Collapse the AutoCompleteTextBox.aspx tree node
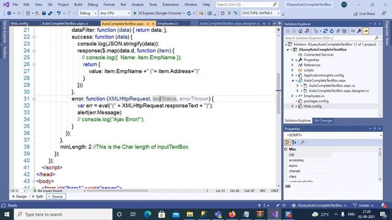 click(x=293, y=81)
